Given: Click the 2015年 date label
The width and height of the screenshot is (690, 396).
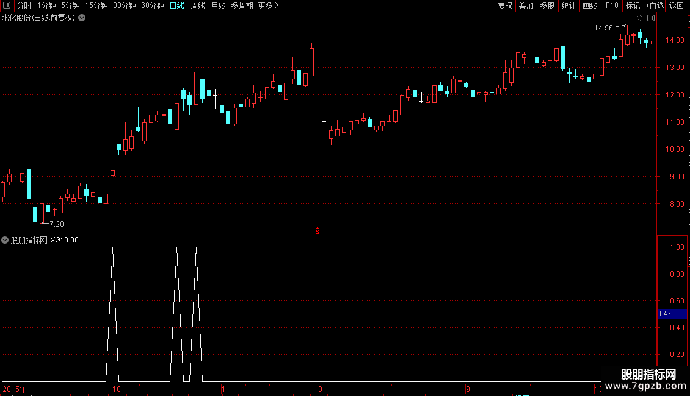Looking at the screenshot, I should click(x=15, y=389).
